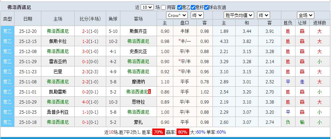Open the 1-2(1-1) score for 佩斯卡拉 match

(x=90, y=42)
